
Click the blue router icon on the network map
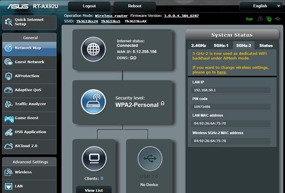93,102
